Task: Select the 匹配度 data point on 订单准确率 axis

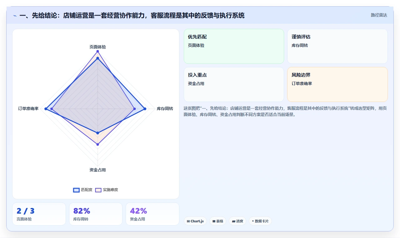Action: click(46, 109)
